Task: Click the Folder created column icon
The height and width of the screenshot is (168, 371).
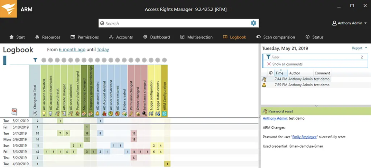Action: pos(124,113)
